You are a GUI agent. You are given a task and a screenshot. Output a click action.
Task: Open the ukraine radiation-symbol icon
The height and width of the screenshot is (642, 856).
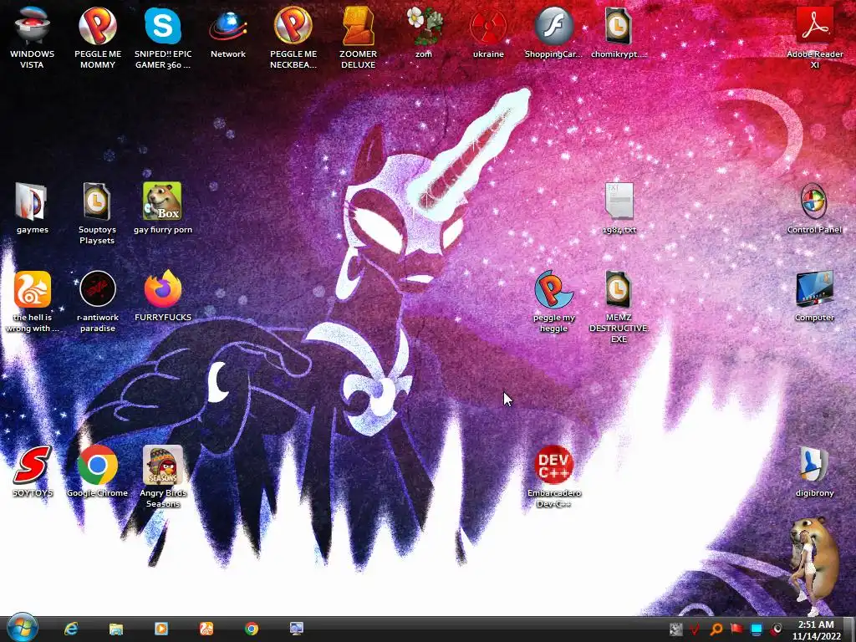488,26
